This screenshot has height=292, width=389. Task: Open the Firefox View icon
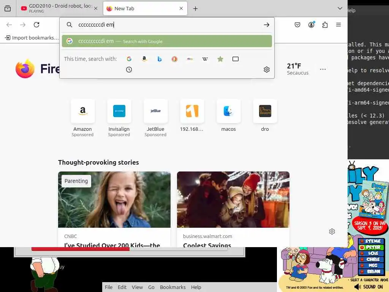[x=8, y=8]
